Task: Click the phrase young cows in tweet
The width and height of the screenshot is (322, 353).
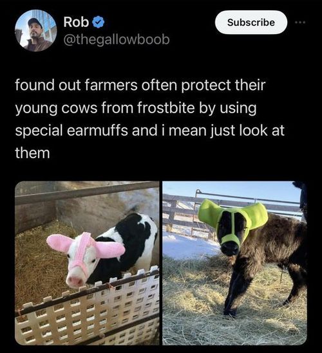Action: pos(57,108)
